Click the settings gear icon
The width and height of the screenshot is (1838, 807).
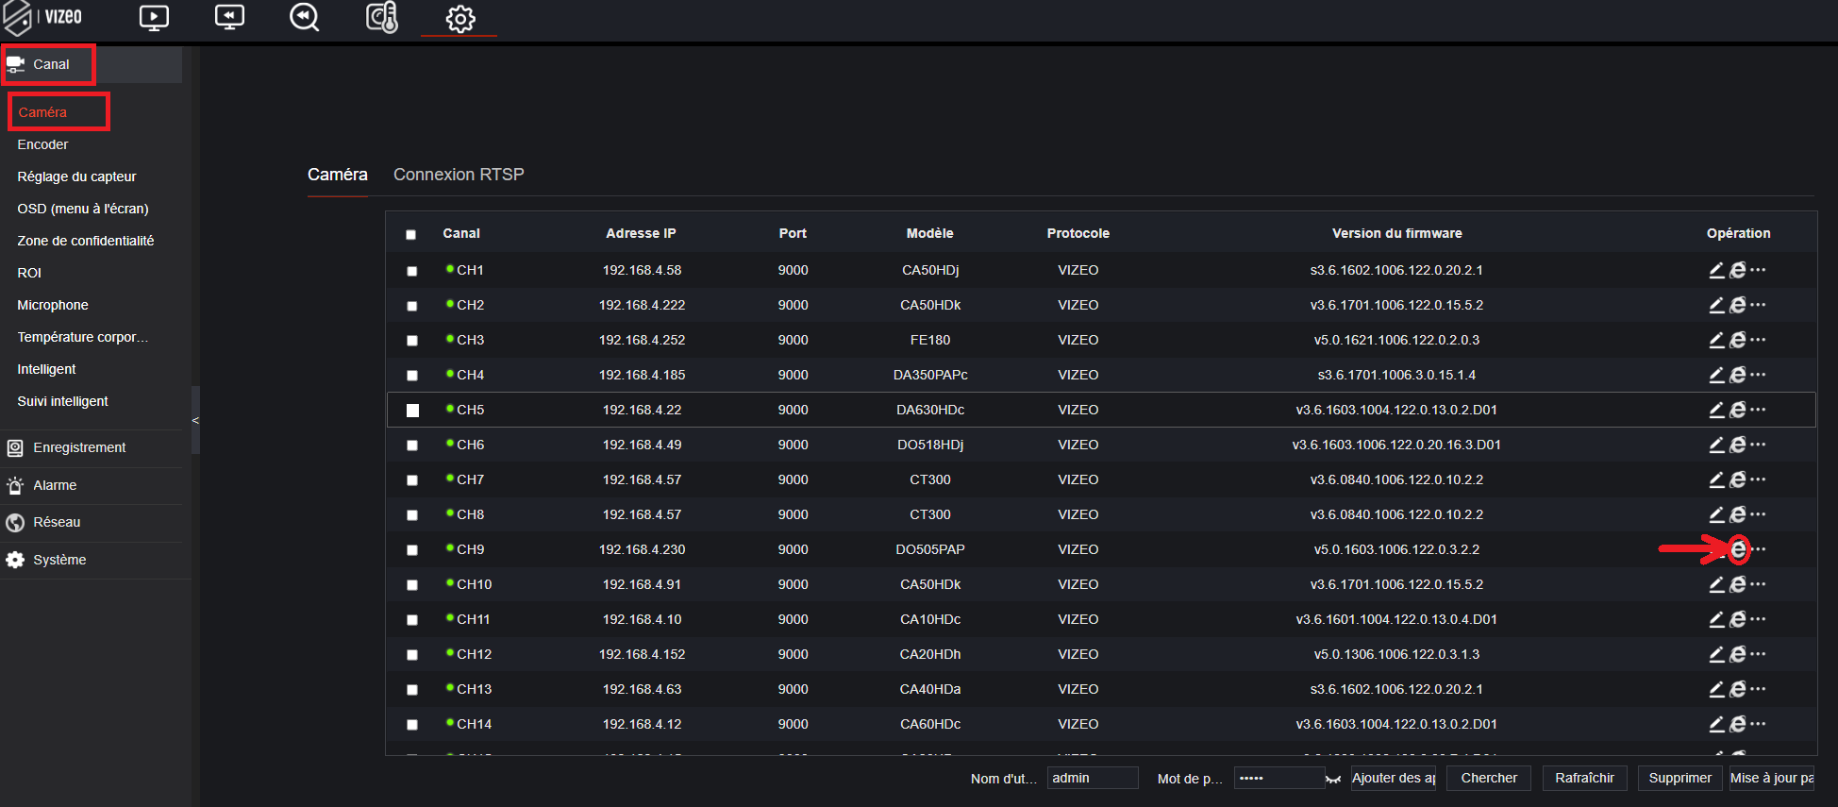[459, 19]
